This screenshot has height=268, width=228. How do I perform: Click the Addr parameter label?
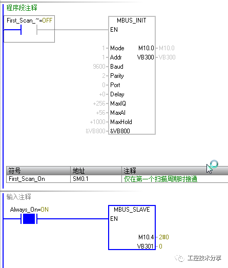(116, 57)
